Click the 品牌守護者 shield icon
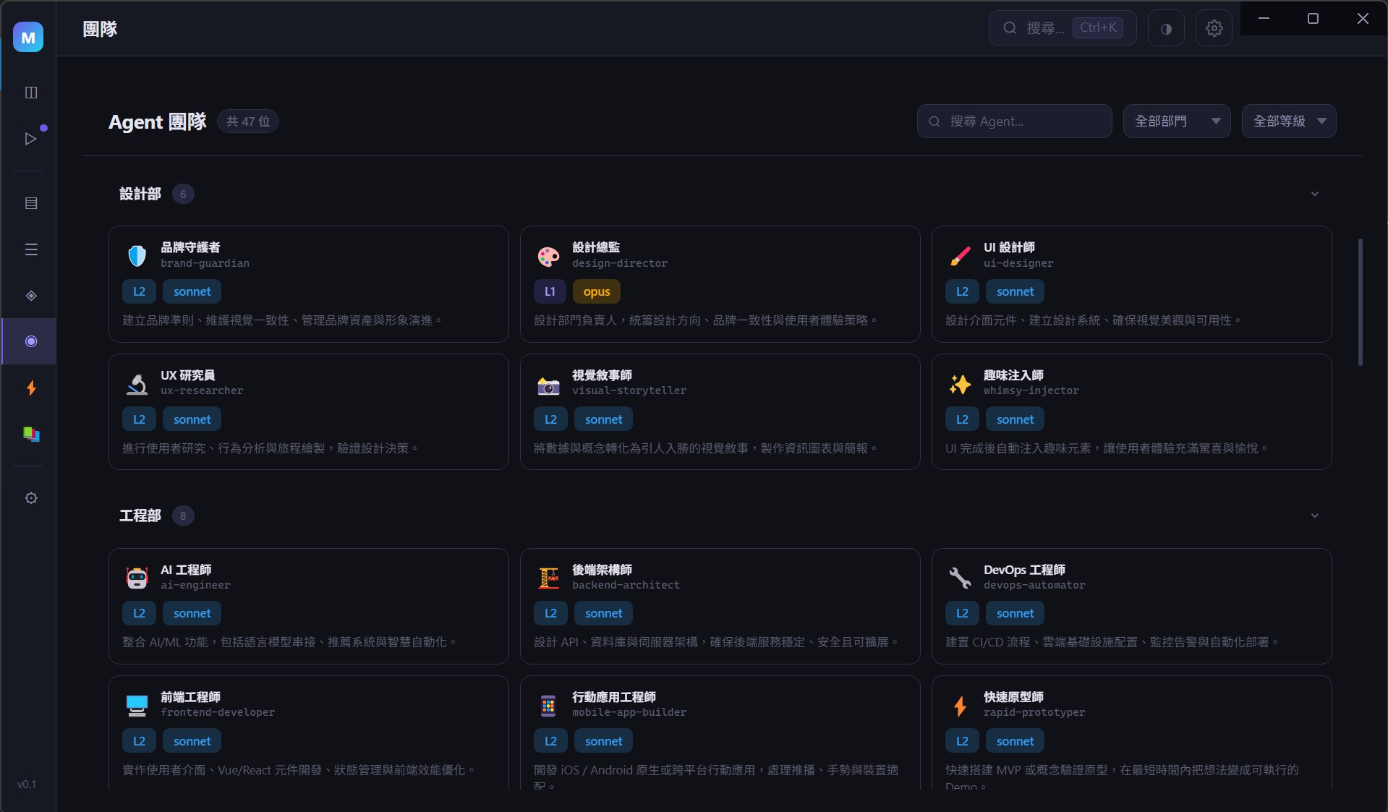The height and width of the screenshot is (812, 1388). pyautogui.click(x=137, y=255)
